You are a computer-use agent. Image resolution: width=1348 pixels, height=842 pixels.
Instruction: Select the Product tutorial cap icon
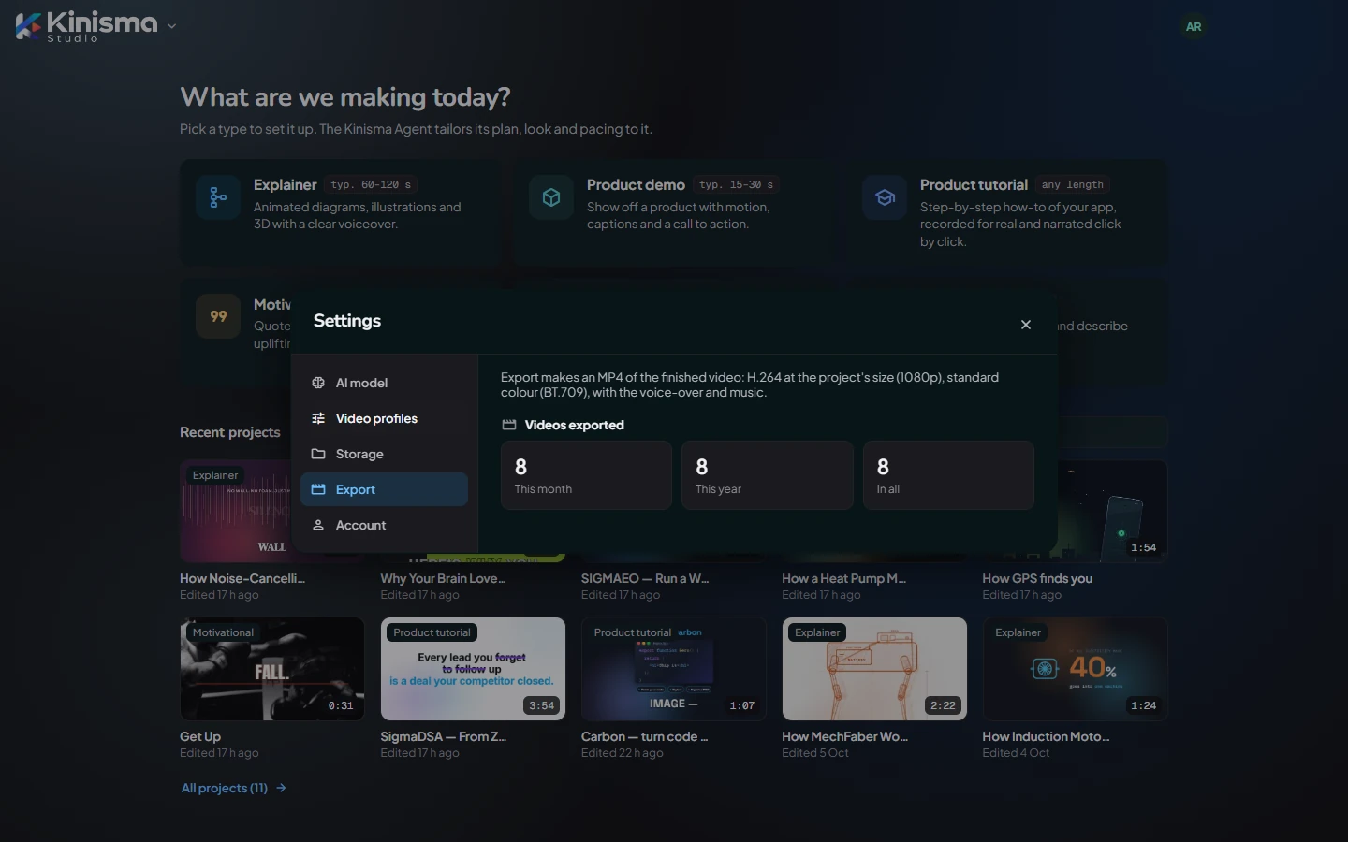pyautogui.click(x=885, y=197)
